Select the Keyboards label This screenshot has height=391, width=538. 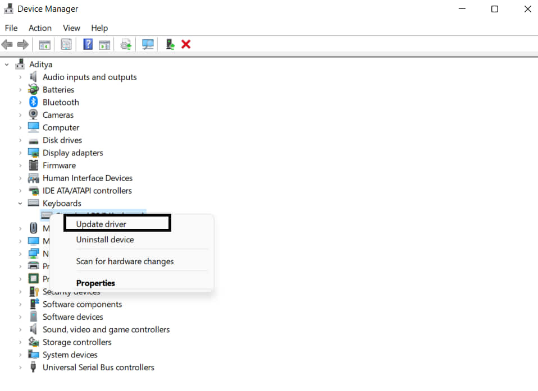[62, 203]
